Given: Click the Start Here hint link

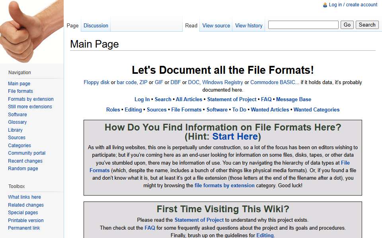Looking at the screenshot, I should [x=235, y=136].
